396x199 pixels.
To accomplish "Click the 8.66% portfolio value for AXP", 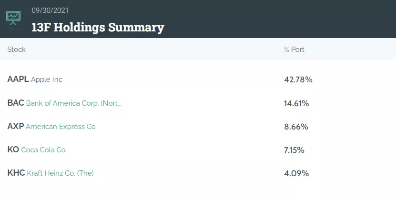I will tap(296, 127).
